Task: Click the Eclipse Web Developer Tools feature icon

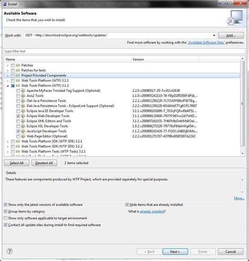Action: tap(23, 116)
